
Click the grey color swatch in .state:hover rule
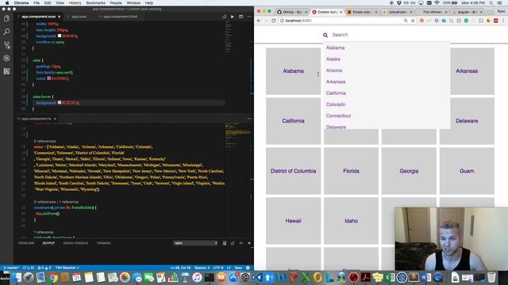click(60, 102)
